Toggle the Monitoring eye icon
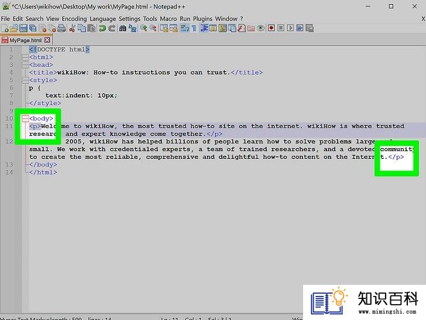The image size is (426, 320). 260,28
